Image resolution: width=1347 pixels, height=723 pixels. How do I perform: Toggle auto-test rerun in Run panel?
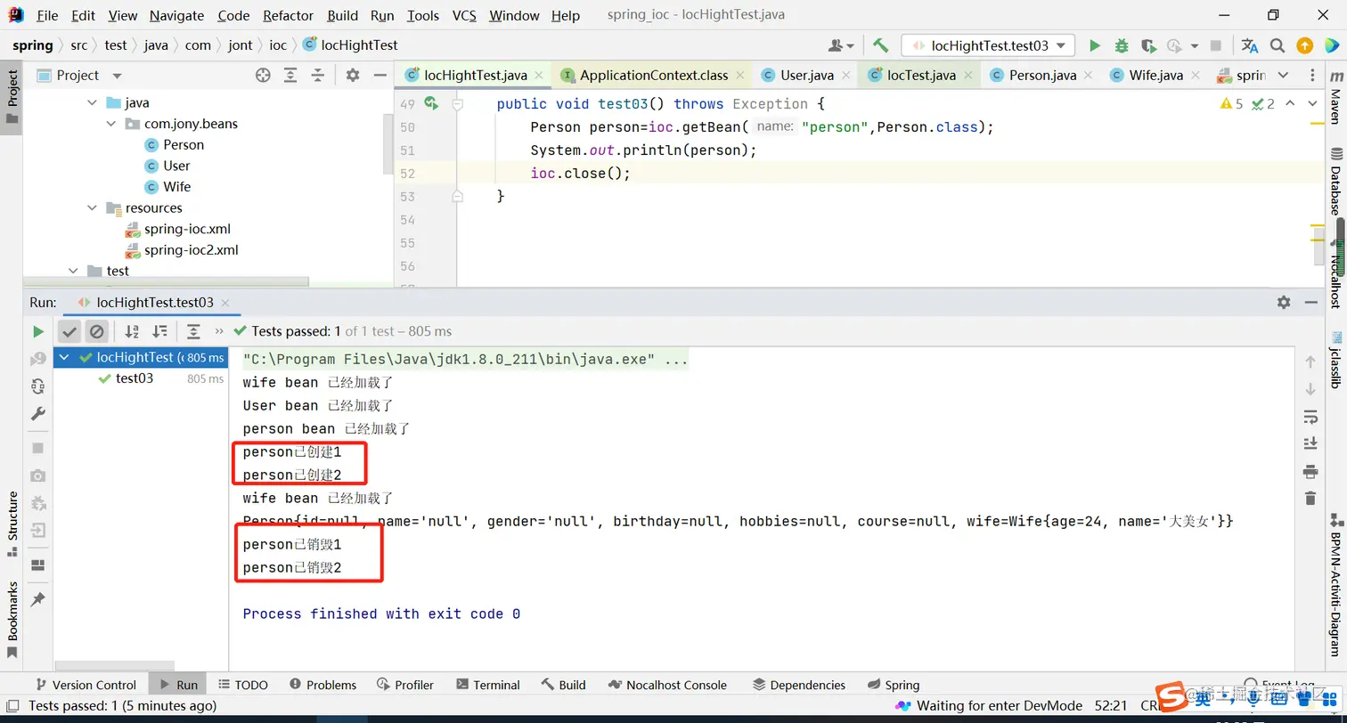(x=37, y=386)
